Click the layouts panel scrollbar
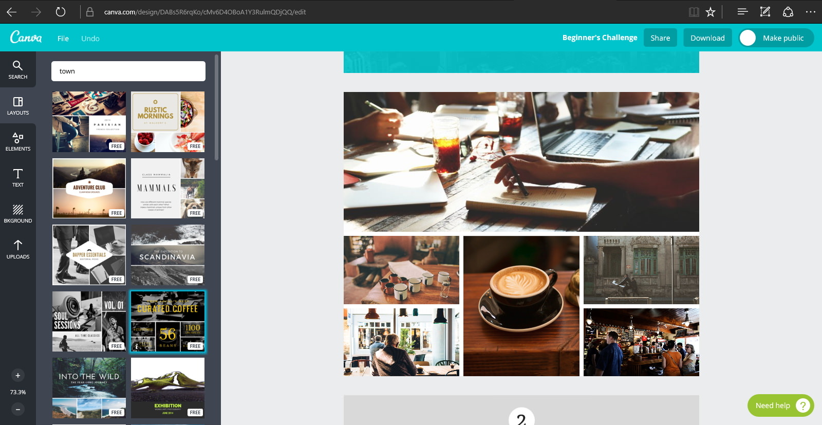The height and width of the screenshot is (425, 822). point(217,108)
